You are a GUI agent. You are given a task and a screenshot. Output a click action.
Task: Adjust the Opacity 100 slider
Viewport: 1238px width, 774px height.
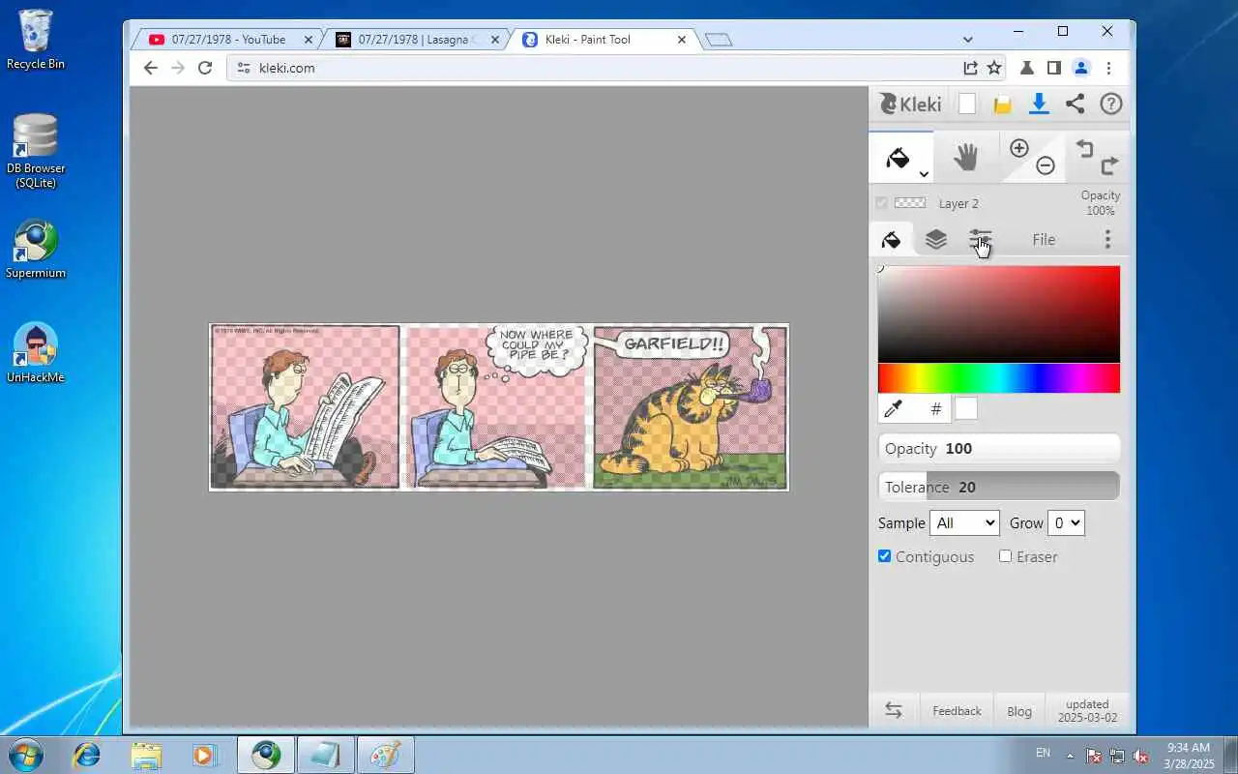[999, 448]
